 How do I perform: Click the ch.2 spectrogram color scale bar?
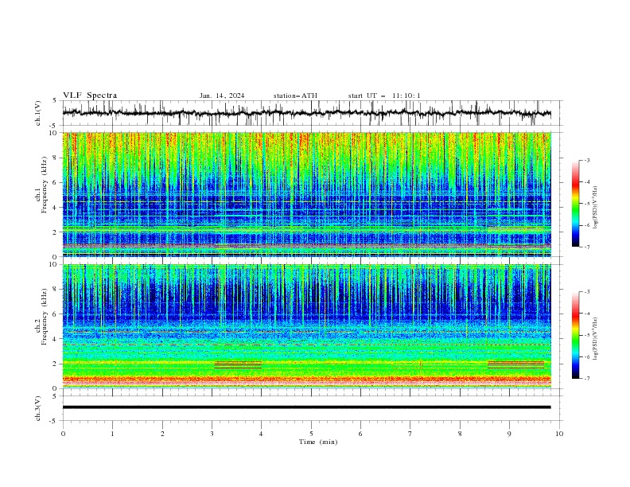coord(575,335)
